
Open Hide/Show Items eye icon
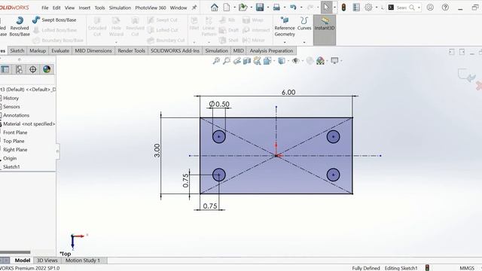point(296,61)
